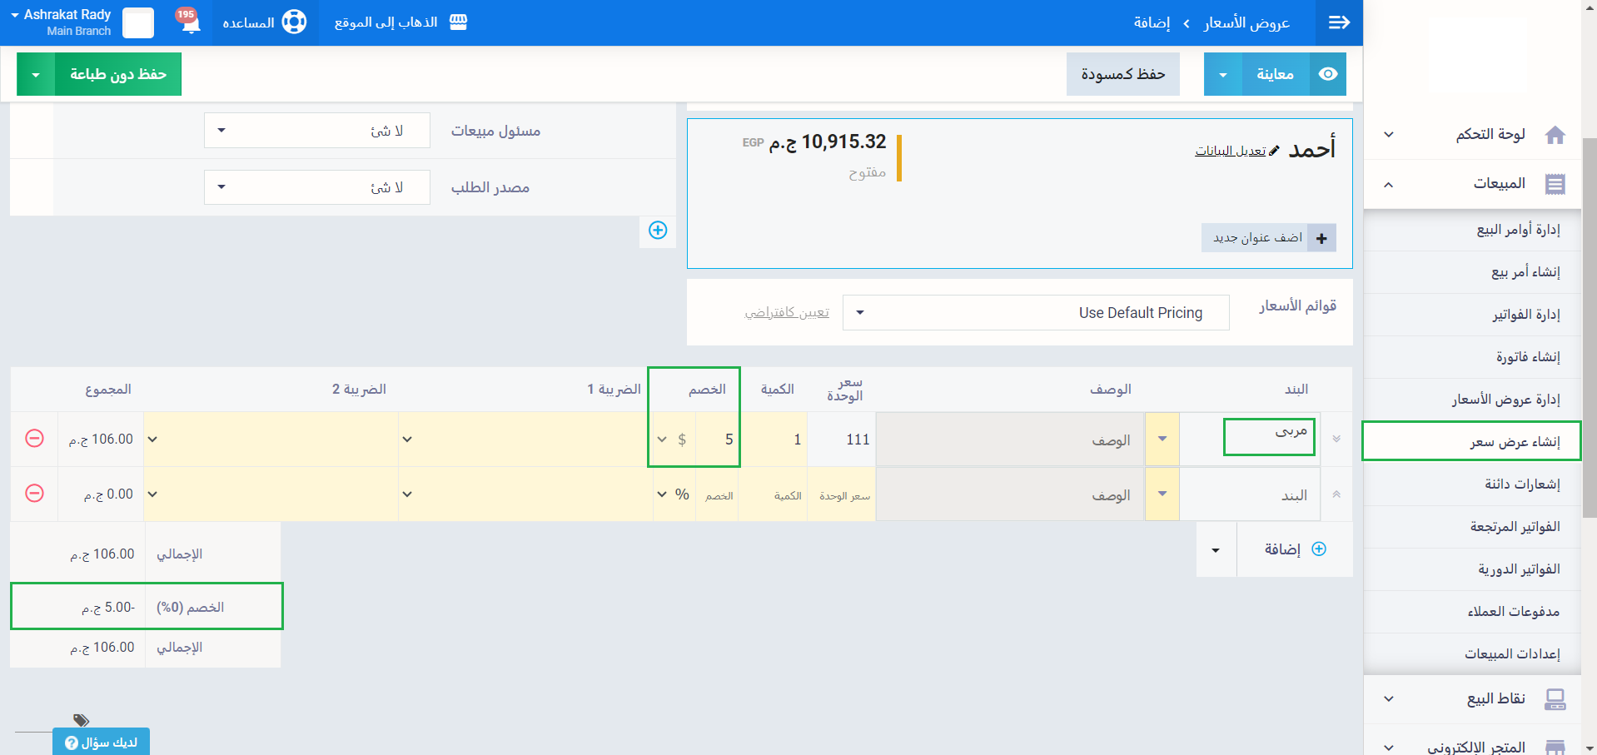1597x755 pixels.
Task: Click the blue plus circle under request source
Action: (658, 231)
